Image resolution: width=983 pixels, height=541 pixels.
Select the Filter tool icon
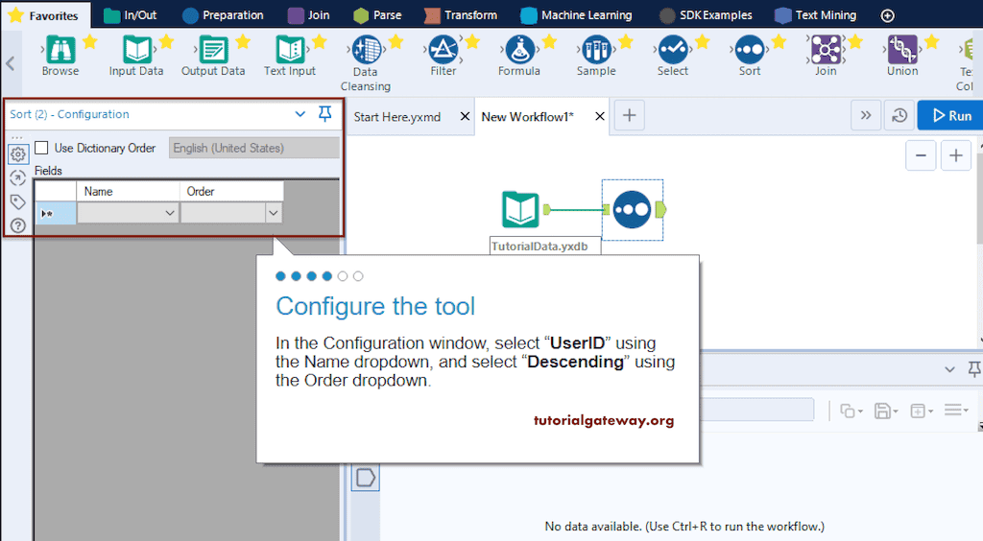pos(444,50)
